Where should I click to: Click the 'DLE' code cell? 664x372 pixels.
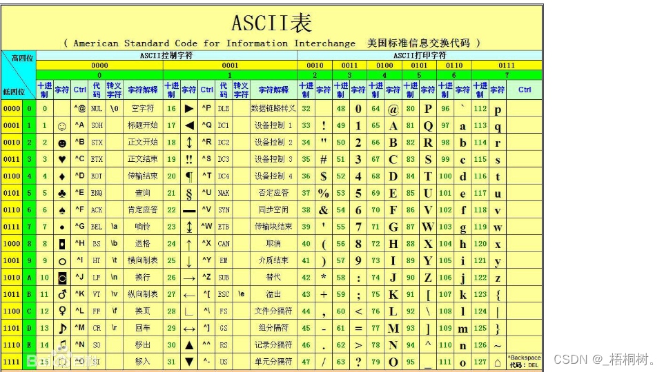224,109
